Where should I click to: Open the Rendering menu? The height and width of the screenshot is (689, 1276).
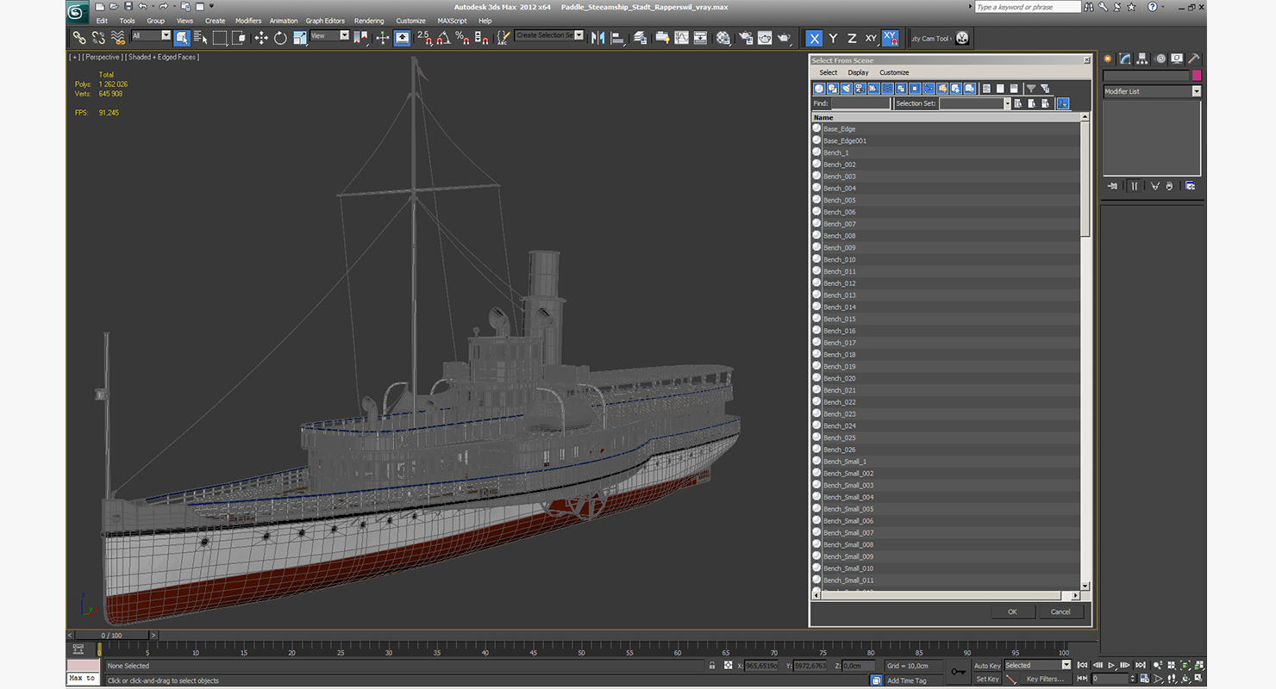pyautogui.click(x=369, y=21)
